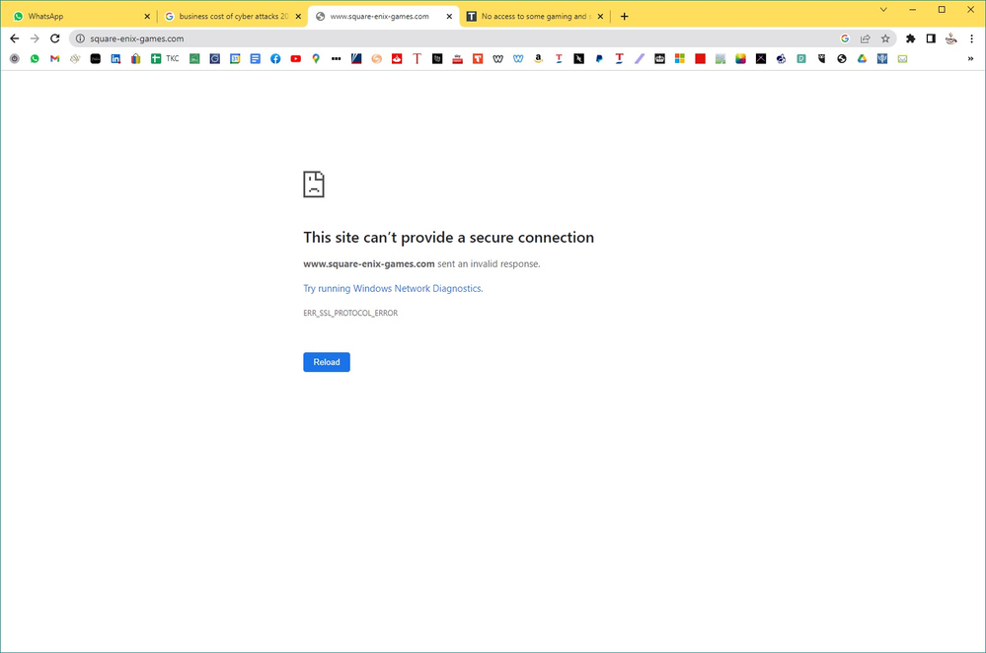Open the LinkedIn bookmark
This screenshot has width=986, height=653.
(115, 59)
